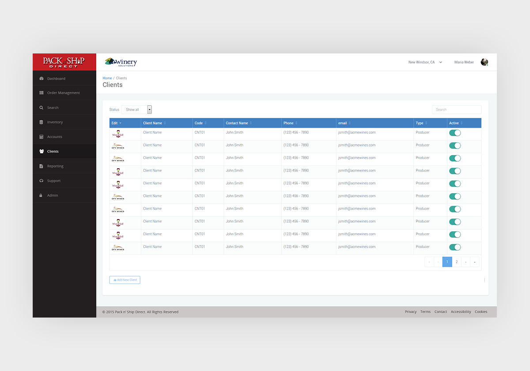Screen dimensions: 530x371
Task: Click the Inventory database icon
Action: (x=42, y=122)
